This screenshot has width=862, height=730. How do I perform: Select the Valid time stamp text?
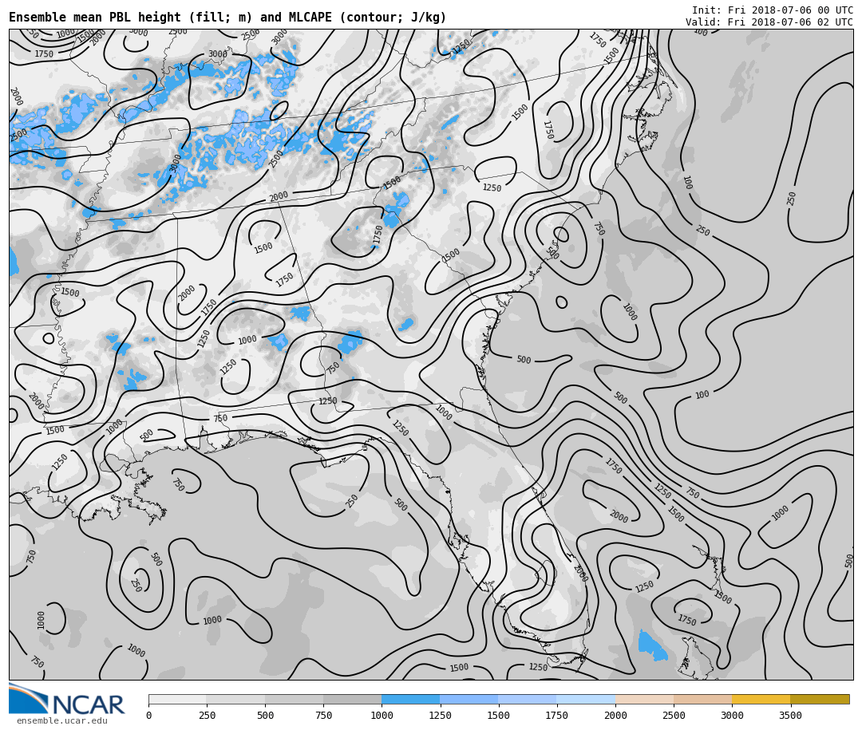769,22
